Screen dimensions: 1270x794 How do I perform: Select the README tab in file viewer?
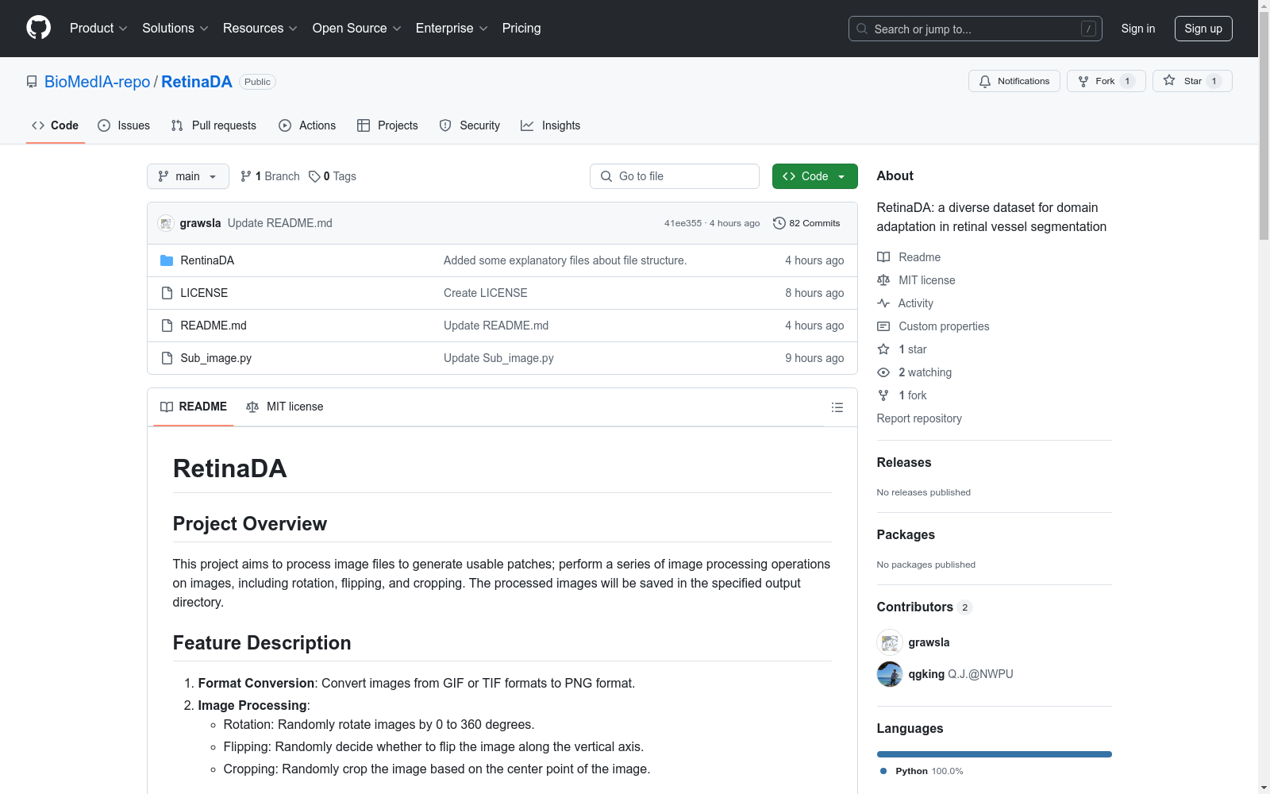pyautogui.click(x=194, y=407)
